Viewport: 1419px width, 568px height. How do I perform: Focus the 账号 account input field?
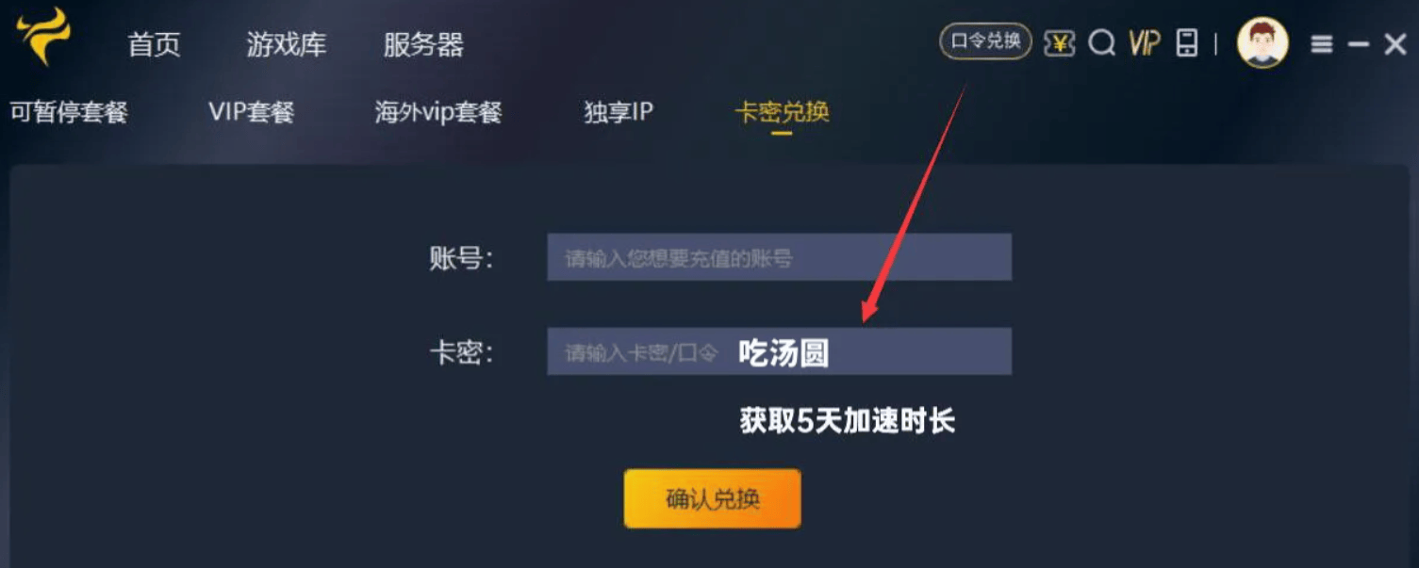[x=779, y=257]
